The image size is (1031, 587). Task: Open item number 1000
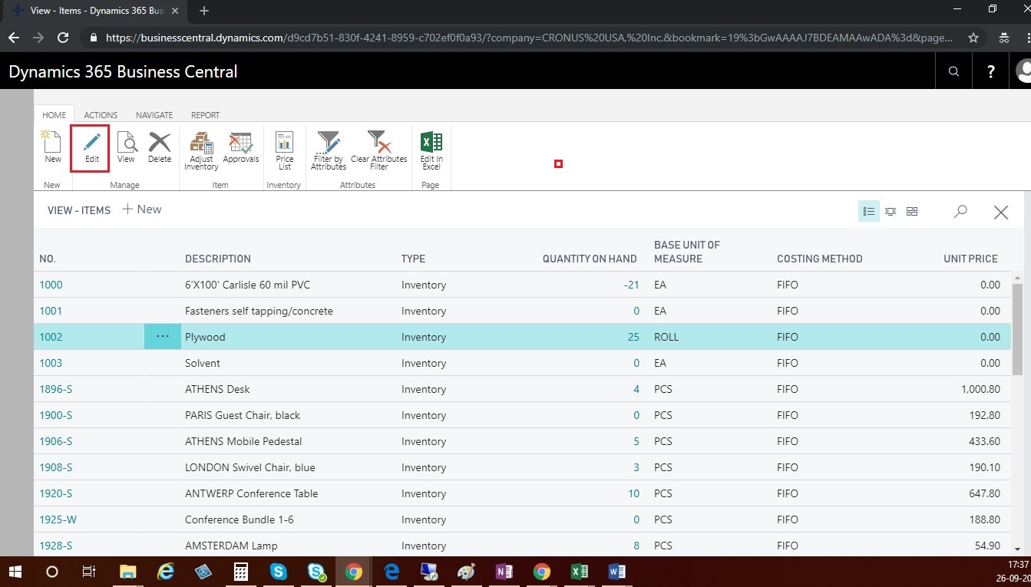coord(51,285)
